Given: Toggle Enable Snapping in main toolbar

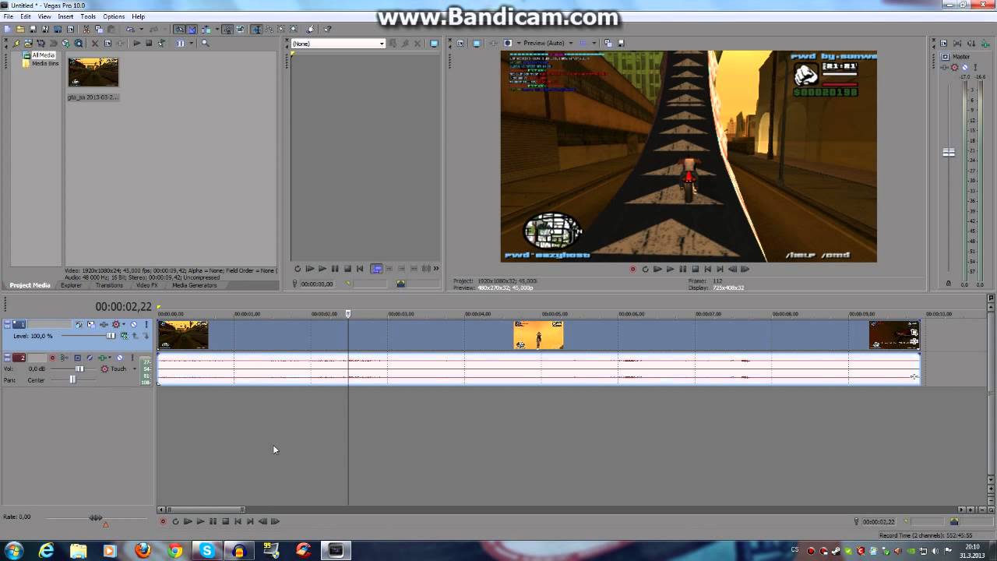Looking at the screenshot, I should (179, 29).
